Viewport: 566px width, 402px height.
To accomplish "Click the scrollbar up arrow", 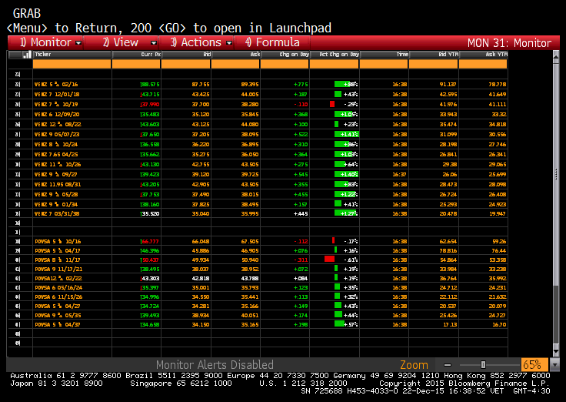I will 556,56.
